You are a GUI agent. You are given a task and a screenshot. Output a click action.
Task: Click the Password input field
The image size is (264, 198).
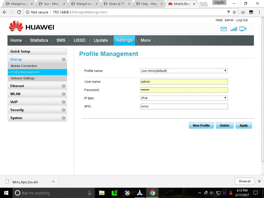[x=184, y=90]
